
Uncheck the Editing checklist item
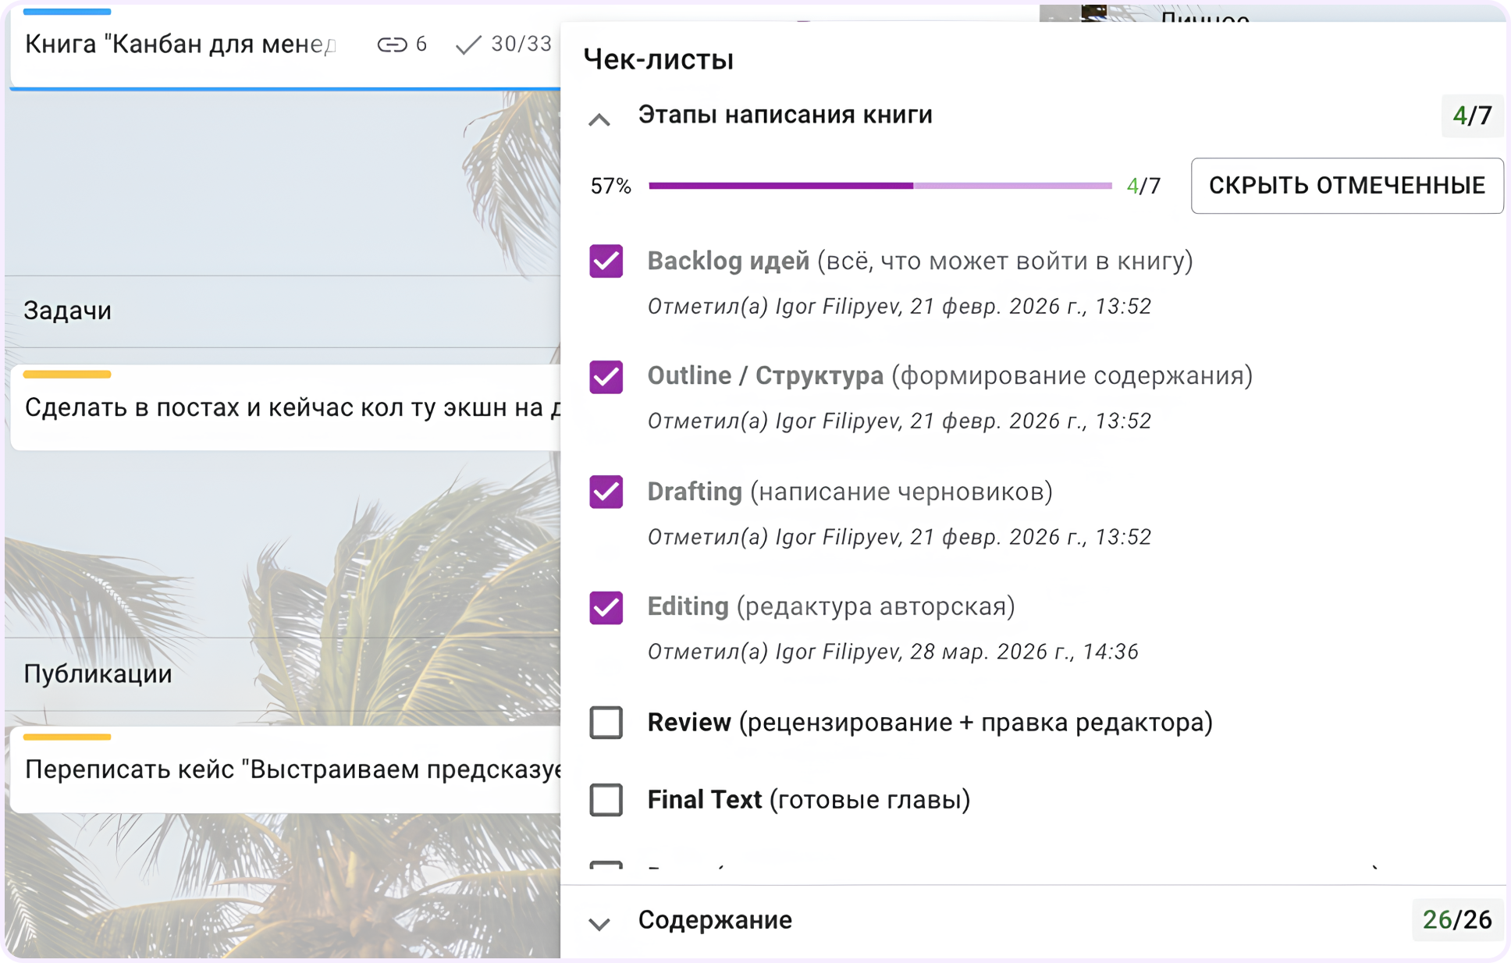[606, 607]
